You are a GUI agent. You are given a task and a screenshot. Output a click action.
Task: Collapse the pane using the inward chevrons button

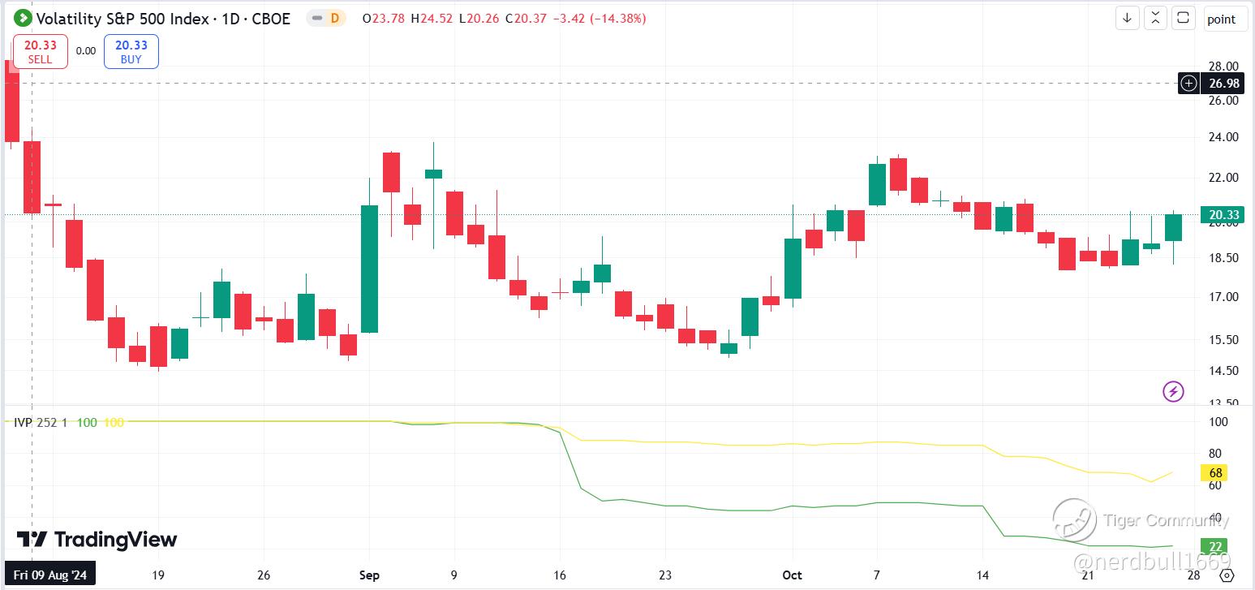click(x=1155, y=18)
